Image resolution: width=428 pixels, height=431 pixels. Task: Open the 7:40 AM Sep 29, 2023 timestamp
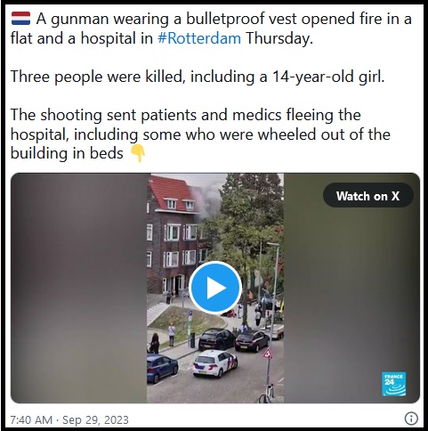(69, 419)
